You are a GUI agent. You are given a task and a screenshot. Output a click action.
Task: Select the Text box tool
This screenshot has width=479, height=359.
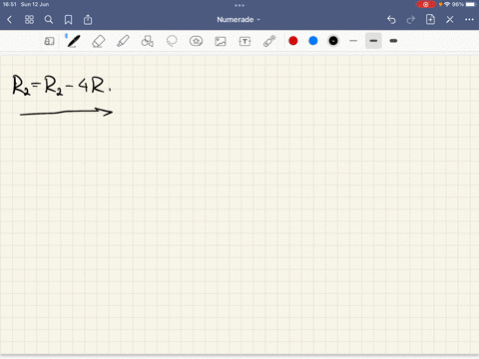point(244,41)
